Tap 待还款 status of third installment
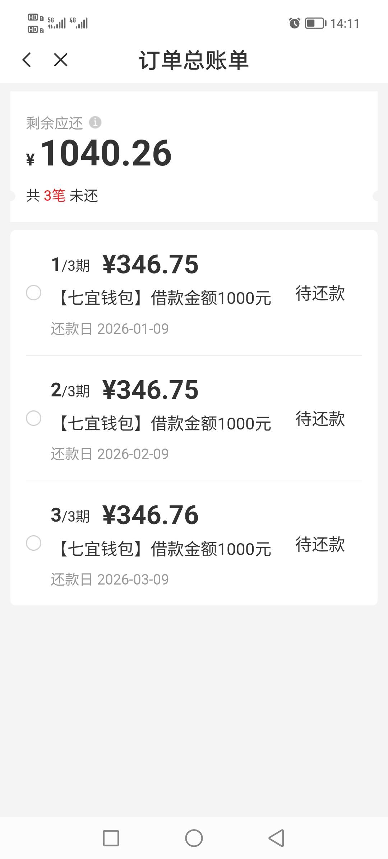388x859 pixels. click(x=320, y=544)
